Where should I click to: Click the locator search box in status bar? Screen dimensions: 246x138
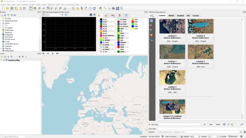13,137
